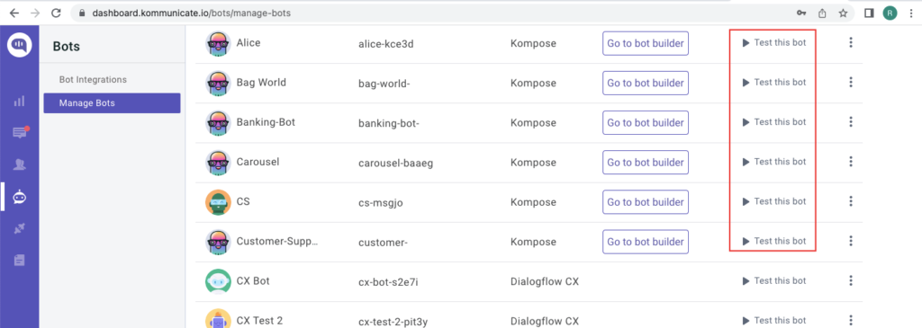Go to bot builder for Bag World

click(x=645, y=84)
